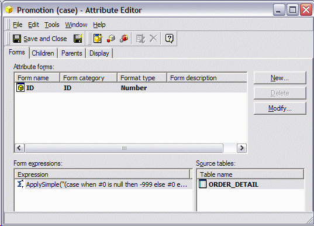This screenshot has height=226, width=314.
Task: Click the Attribute Editor title bar cube icon
Action: (9, 9)
